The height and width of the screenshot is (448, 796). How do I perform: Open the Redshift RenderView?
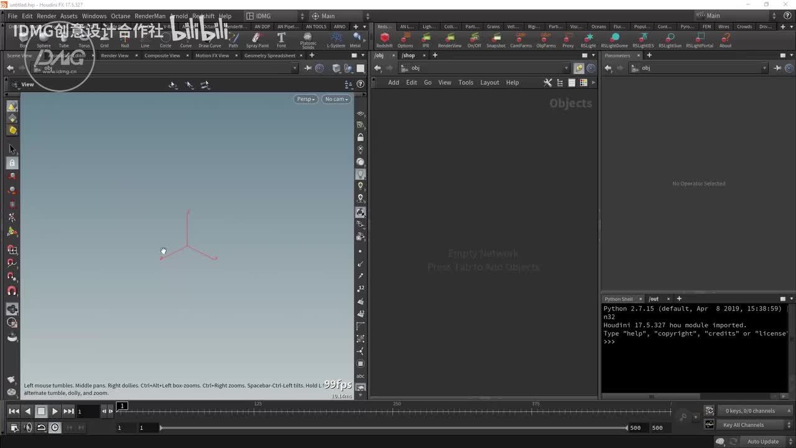click(450, 40)
